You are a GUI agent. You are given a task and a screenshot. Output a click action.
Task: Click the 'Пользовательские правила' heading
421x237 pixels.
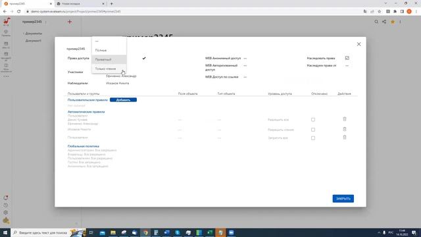click(87, 100)
